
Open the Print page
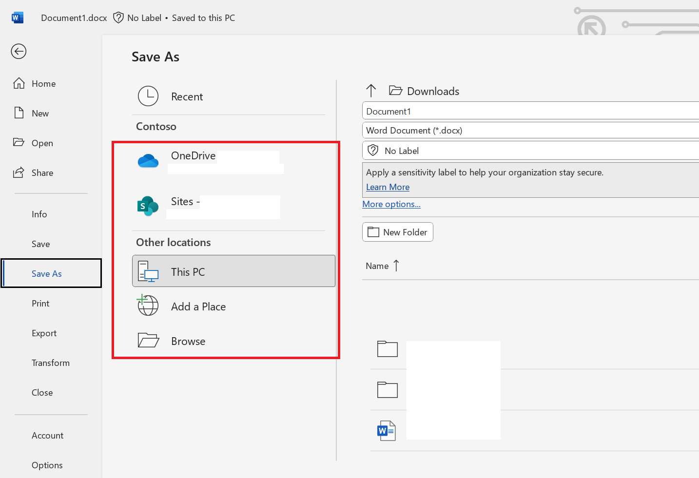tap(40, 304)
